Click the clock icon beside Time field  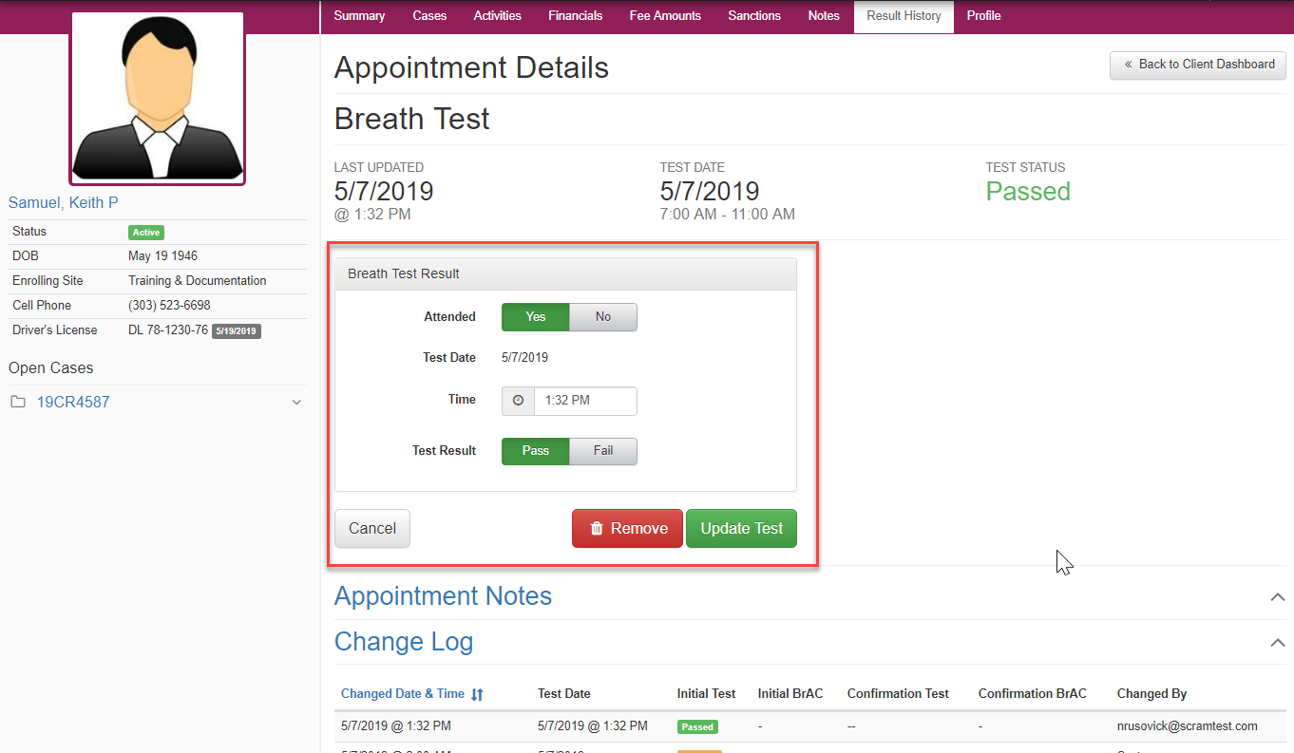[x=518, y=401]
